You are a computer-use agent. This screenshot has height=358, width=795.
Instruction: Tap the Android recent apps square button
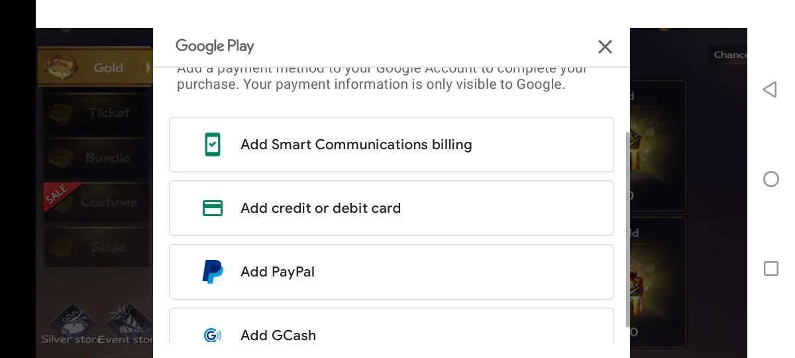click(x=771, y=268)
